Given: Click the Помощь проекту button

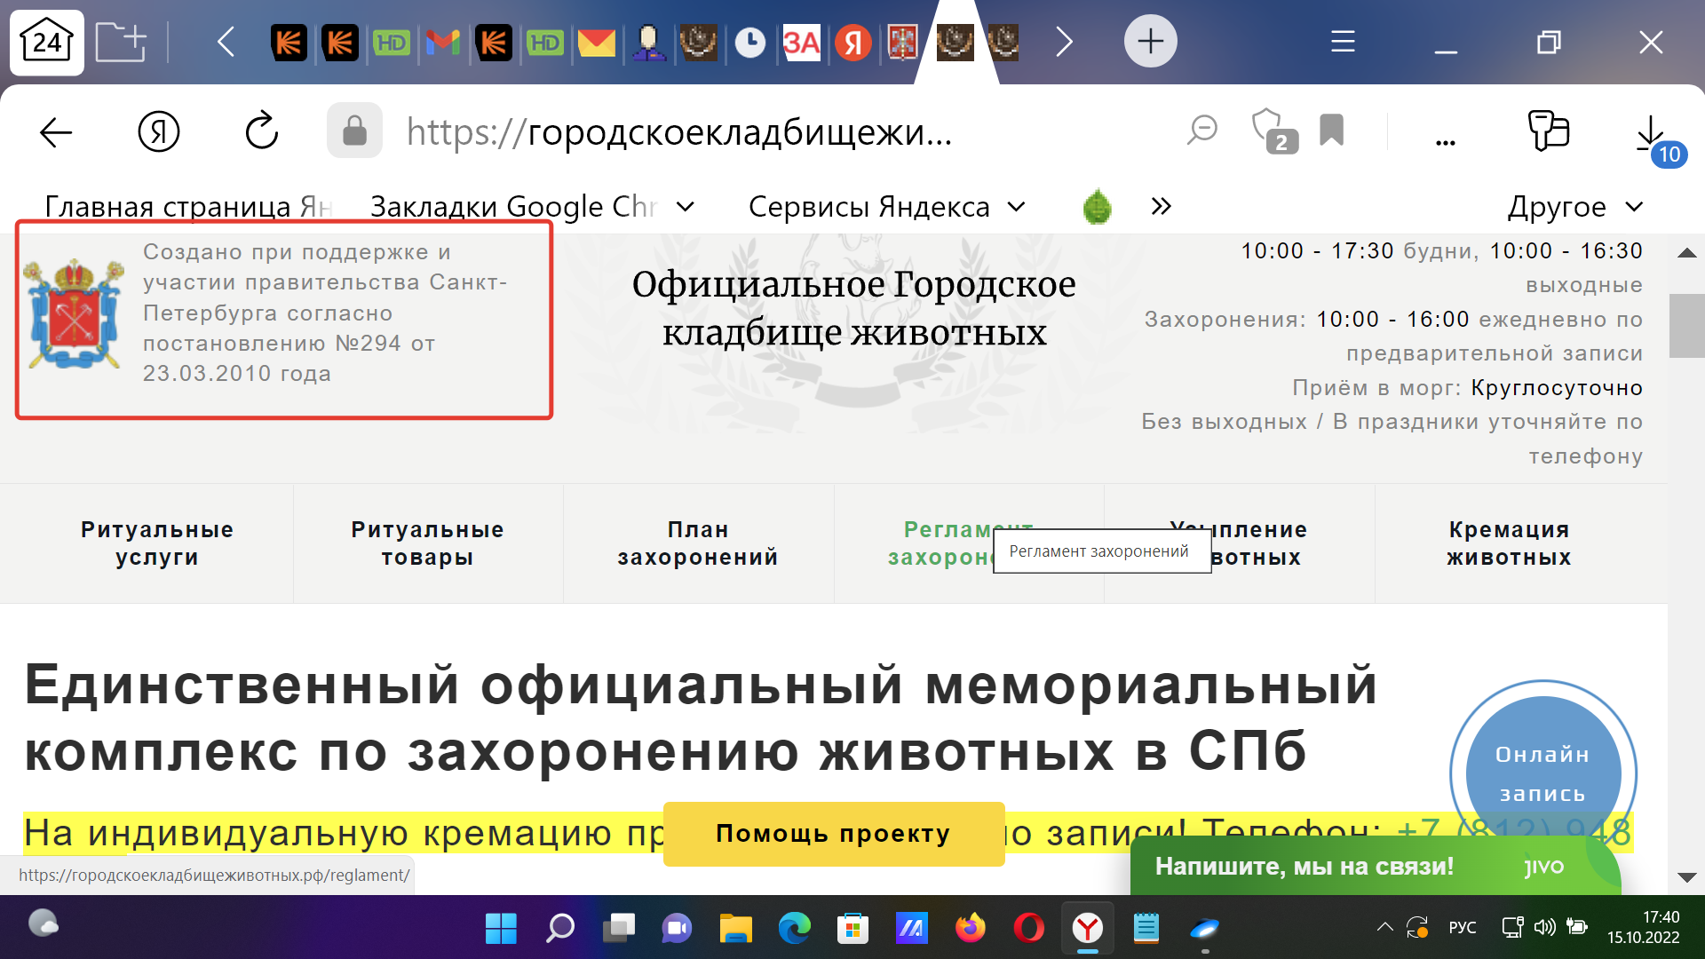Looking at the screenshot, I should pyautogui.click(x=833, y=833).
